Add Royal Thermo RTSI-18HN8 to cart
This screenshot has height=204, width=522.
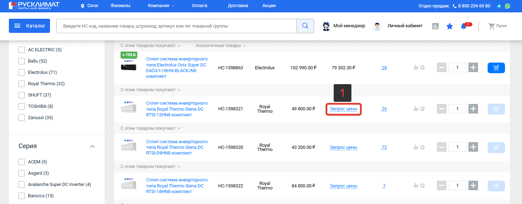[496, 186]
